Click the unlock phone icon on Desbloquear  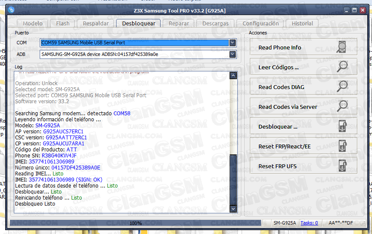pyautogui.click(x=342, y=126)
